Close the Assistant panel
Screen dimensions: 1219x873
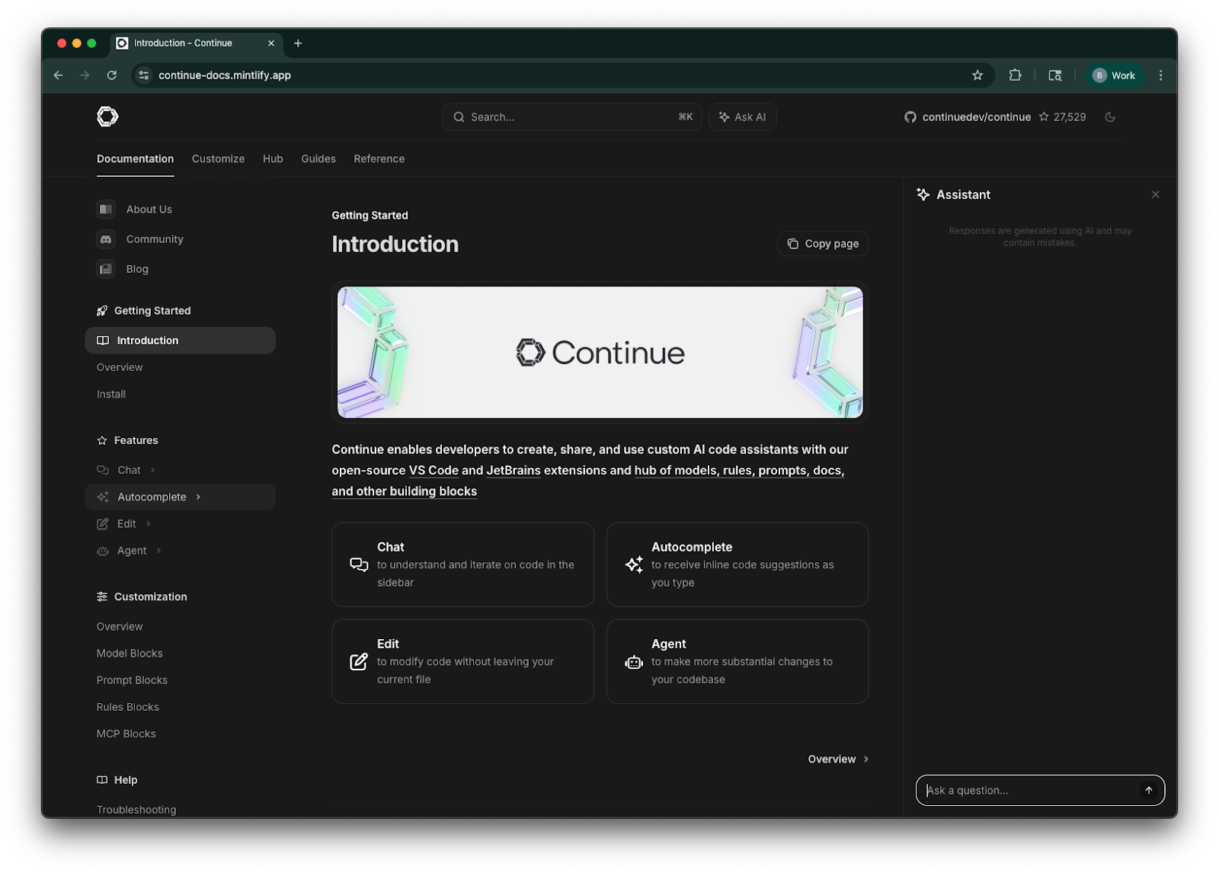click(1156, 194)
